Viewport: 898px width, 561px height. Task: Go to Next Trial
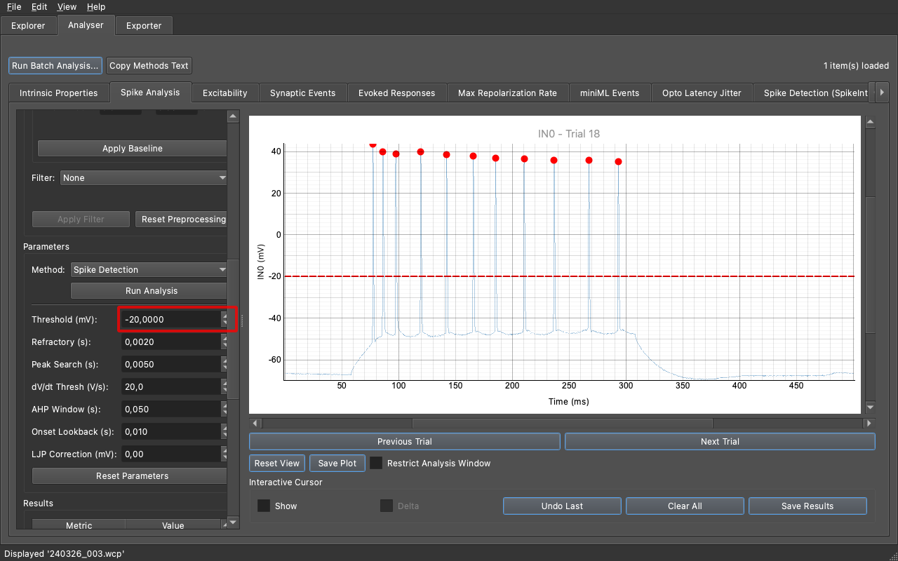pos(720,442)
